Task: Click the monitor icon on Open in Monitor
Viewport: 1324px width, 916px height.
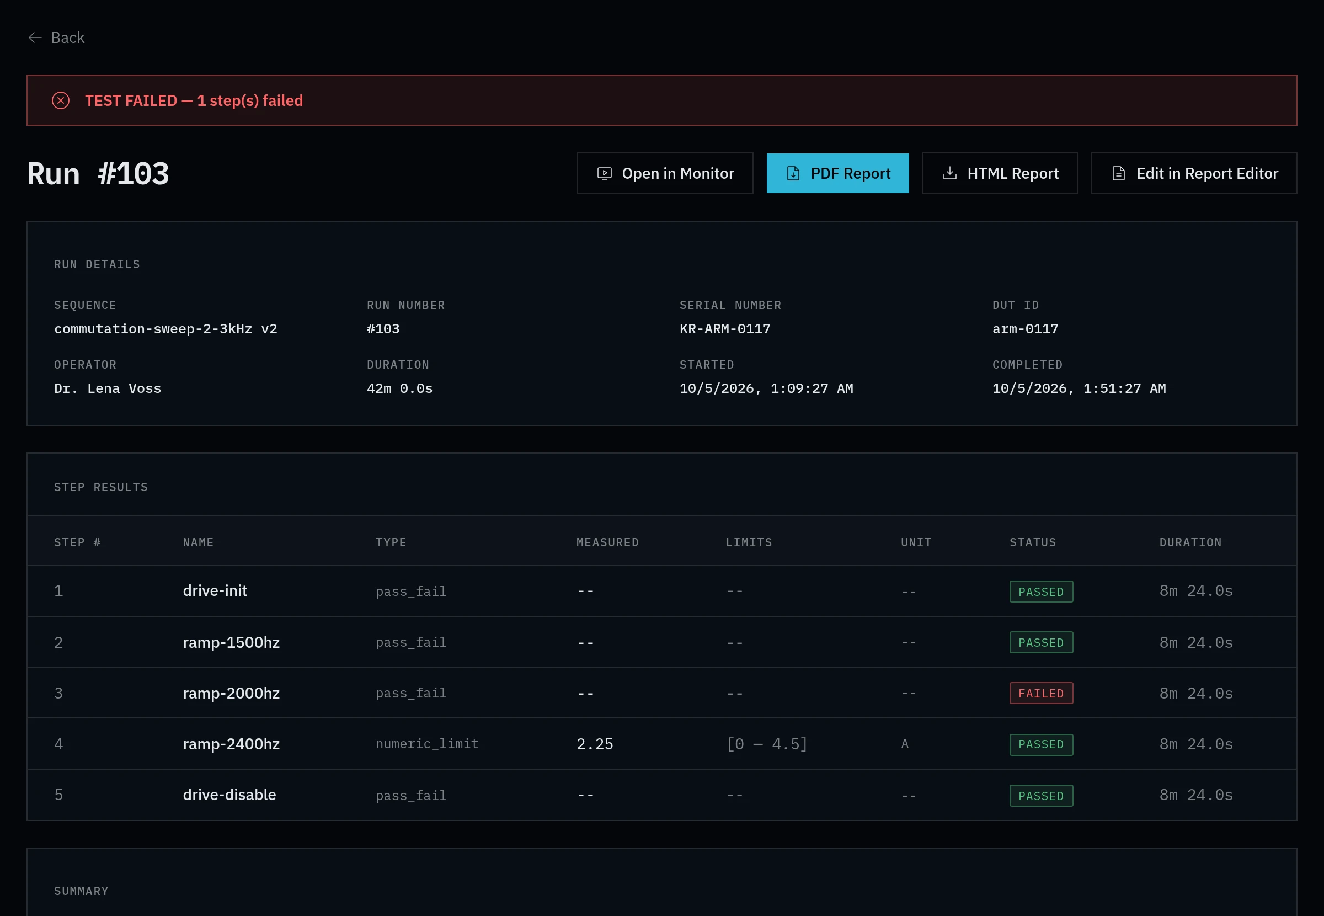Action: point(604,173)
